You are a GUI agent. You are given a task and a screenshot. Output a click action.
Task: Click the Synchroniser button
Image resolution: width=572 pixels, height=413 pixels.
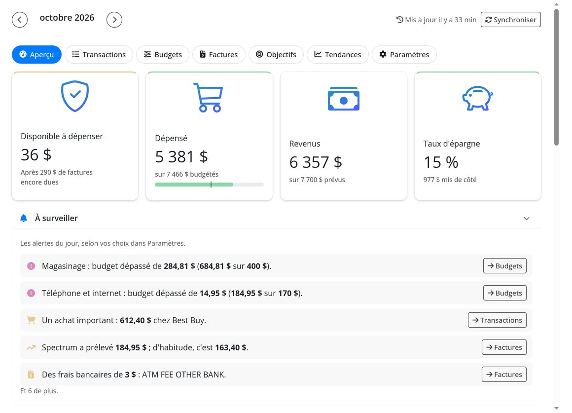[x=511, y=20]
